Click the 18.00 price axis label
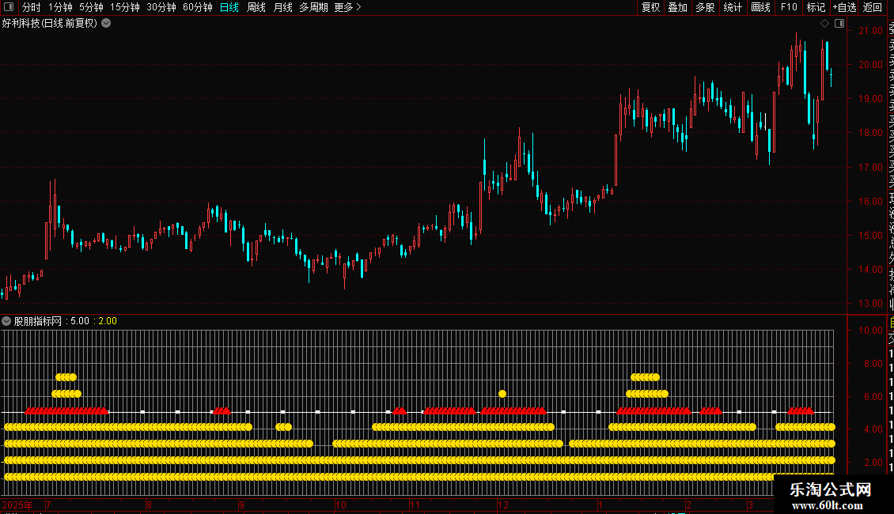894x514 pixels. pyautogui.click(x=870, y=133)
